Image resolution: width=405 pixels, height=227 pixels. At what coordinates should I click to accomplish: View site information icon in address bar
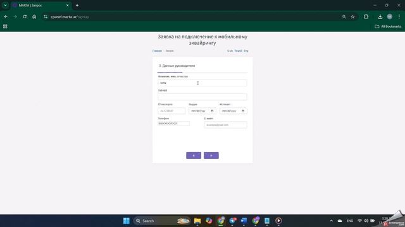(x=46, y=17)
